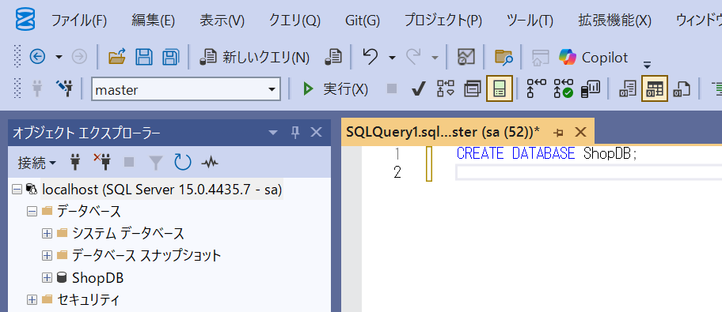Click the Open File folder icon
This screenshot has height=312, width=722.
click(117, 58)
